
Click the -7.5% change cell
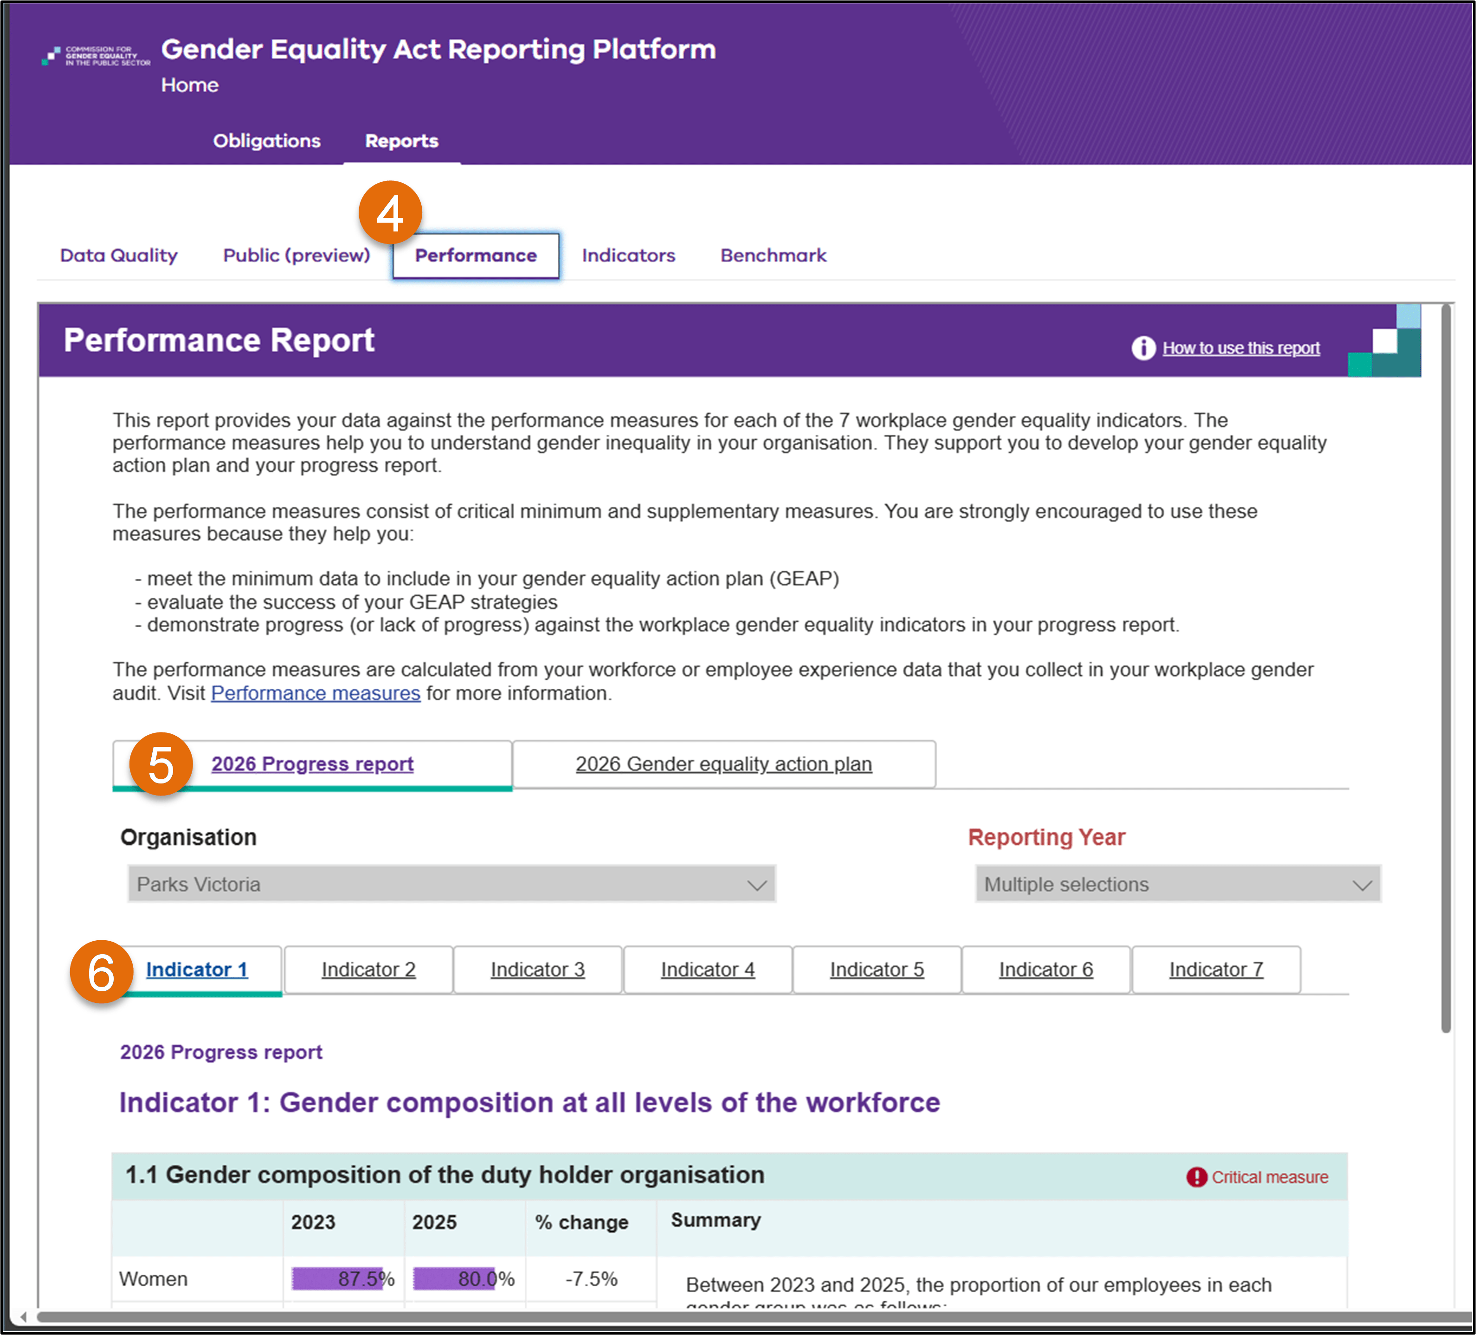[591, 1279]
